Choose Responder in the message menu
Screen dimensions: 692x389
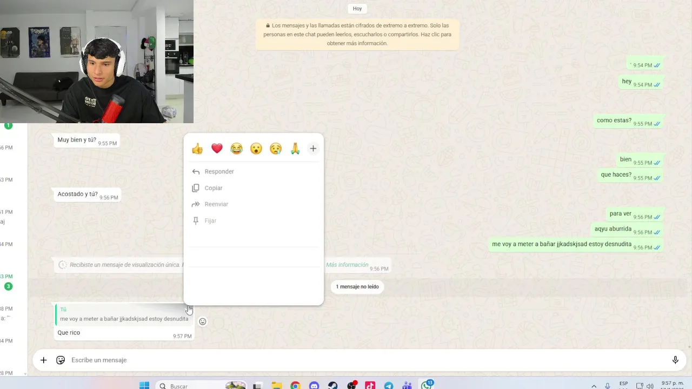254,171
